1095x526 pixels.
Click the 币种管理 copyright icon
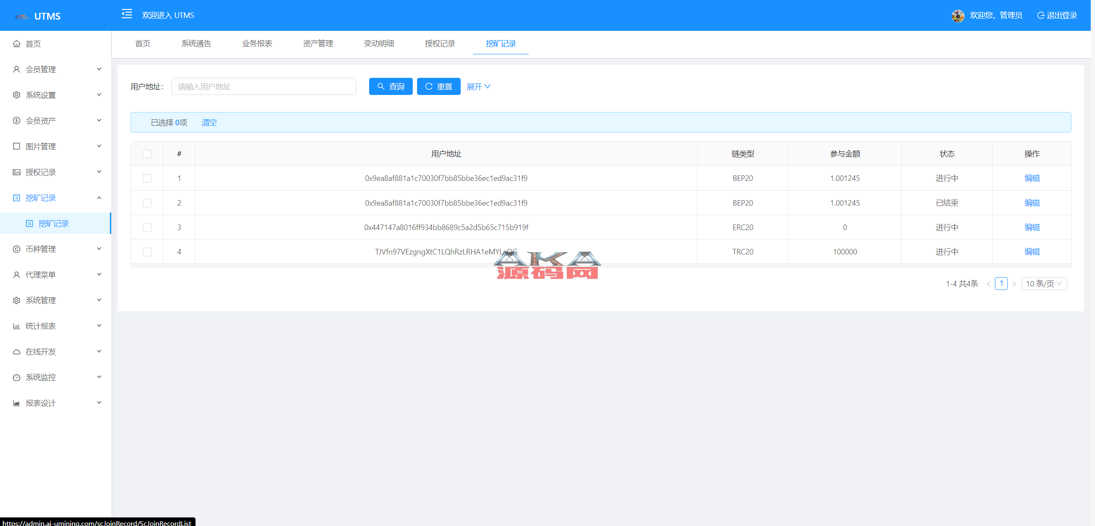coord(17,249)
